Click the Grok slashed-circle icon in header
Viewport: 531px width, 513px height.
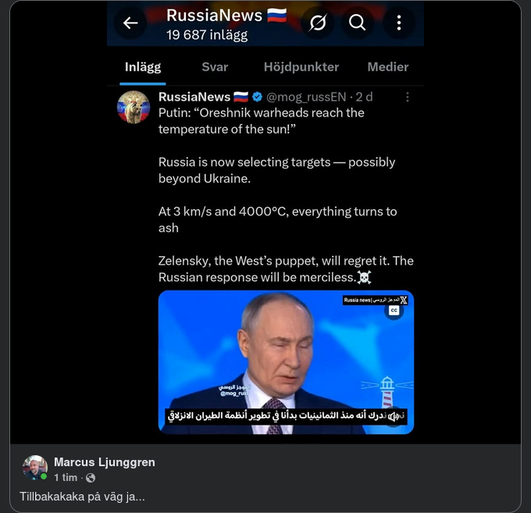(x=318, y=23)
